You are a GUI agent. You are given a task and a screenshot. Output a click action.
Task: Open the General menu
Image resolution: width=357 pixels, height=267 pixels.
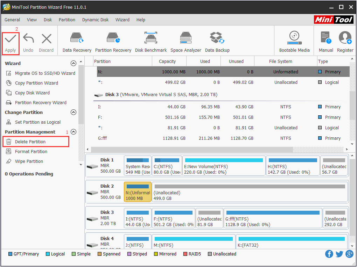tap(12, 20)
